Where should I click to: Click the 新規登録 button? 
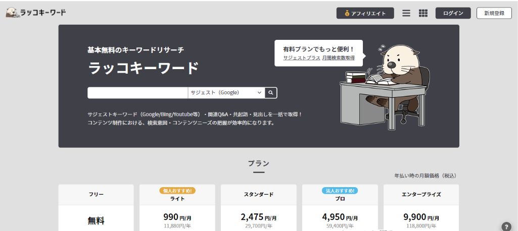[494, 13]
